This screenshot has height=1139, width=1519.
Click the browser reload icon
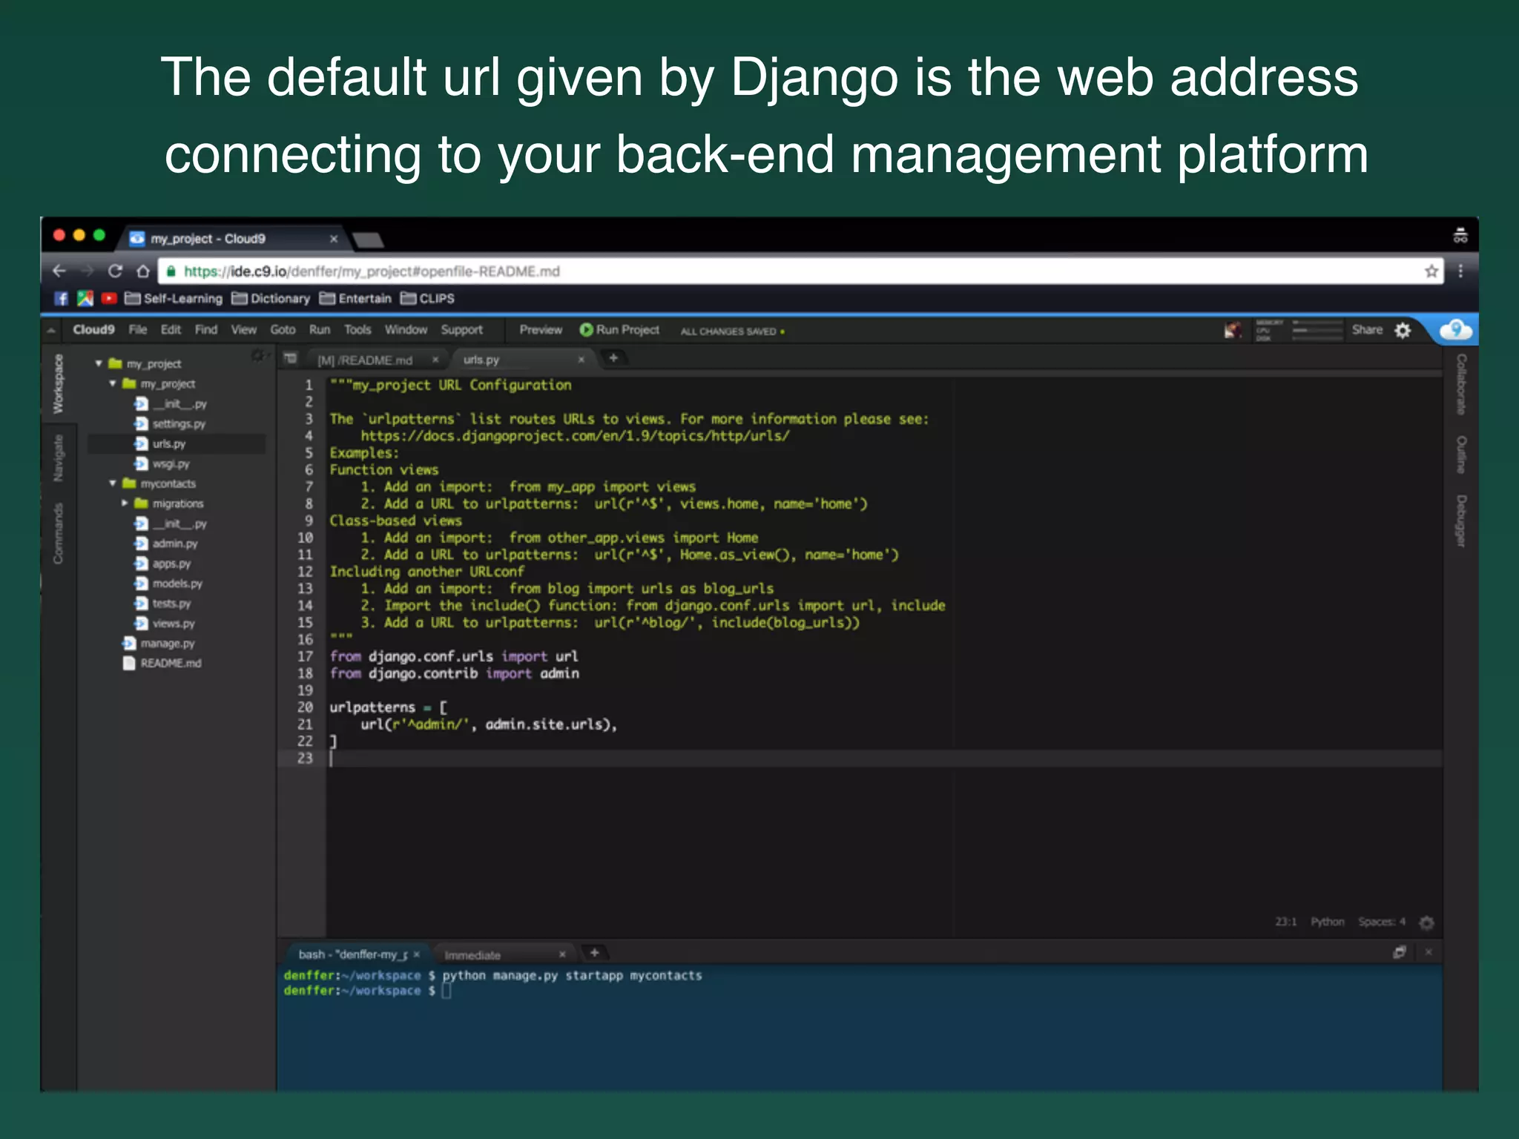(115, 271)
